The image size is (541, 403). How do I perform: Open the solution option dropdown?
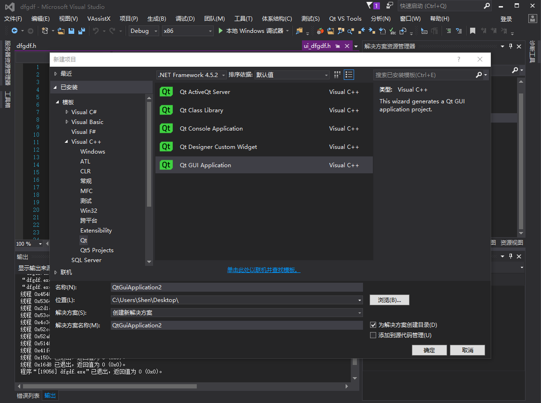pos(360,313)
